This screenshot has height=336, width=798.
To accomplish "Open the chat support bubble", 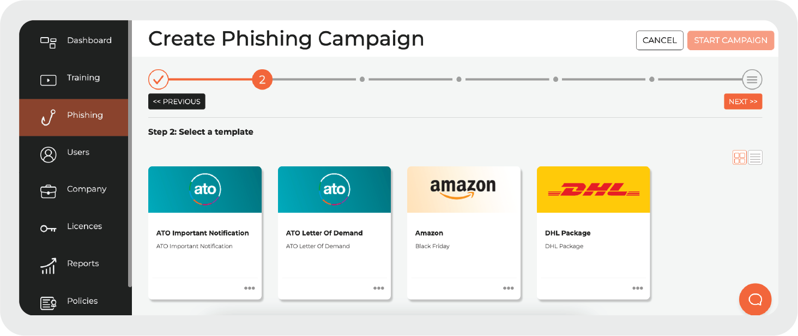I will [x=755, y=299].
